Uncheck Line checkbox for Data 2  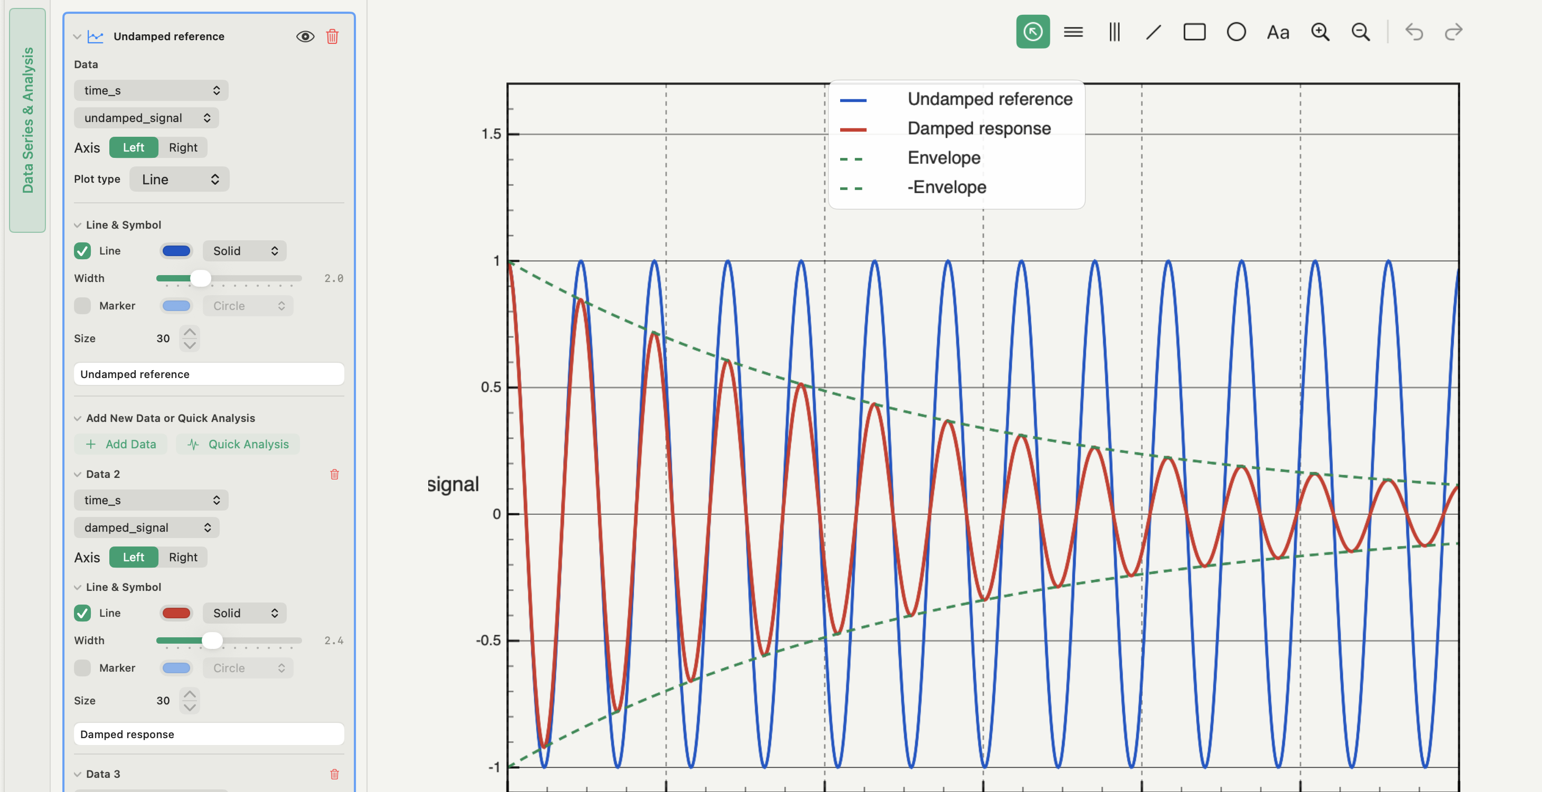click(x=82, y=613)
